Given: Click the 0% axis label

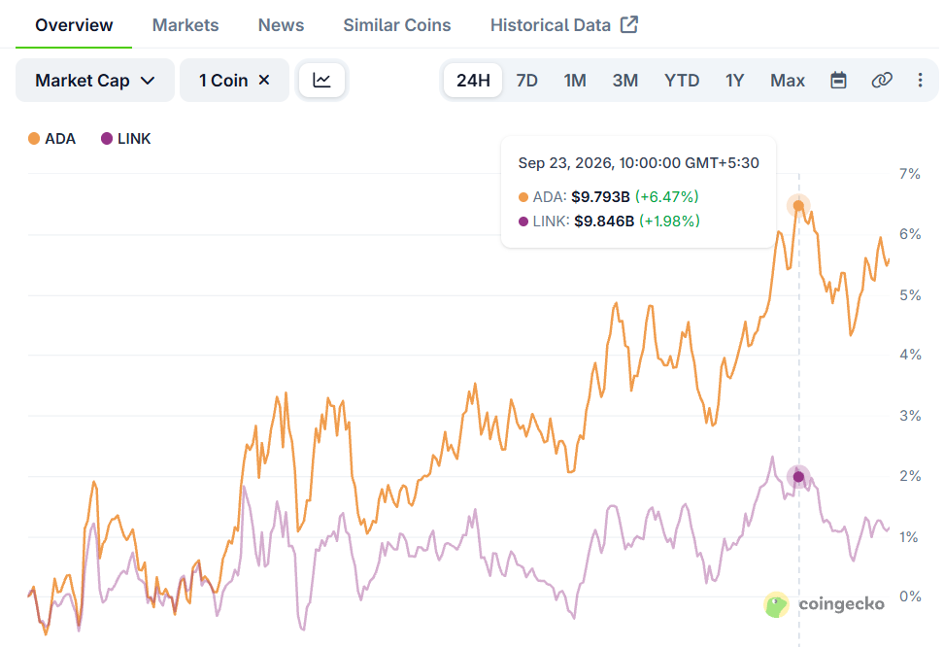Looking at the screenshot, I should [x=910, y=596].
